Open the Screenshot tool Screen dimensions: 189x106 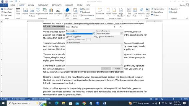(x=58, y=12)
